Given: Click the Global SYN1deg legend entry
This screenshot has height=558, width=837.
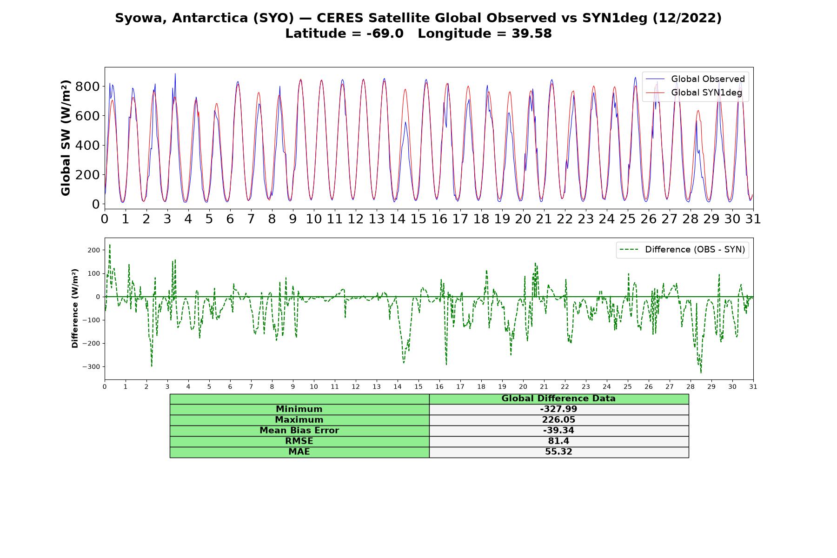Looking at the screenshot, I should [694, 93].
